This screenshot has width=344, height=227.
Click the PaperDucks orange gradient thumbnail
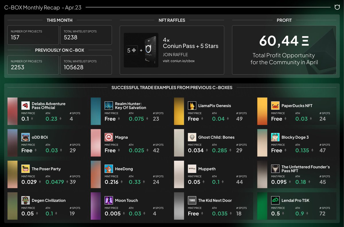click(x=262, y=111)
